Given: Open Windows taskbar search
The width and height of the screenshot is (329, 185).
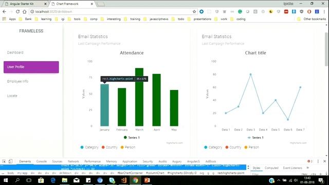Looking at the screenshot, I should (x=17, y=180).
